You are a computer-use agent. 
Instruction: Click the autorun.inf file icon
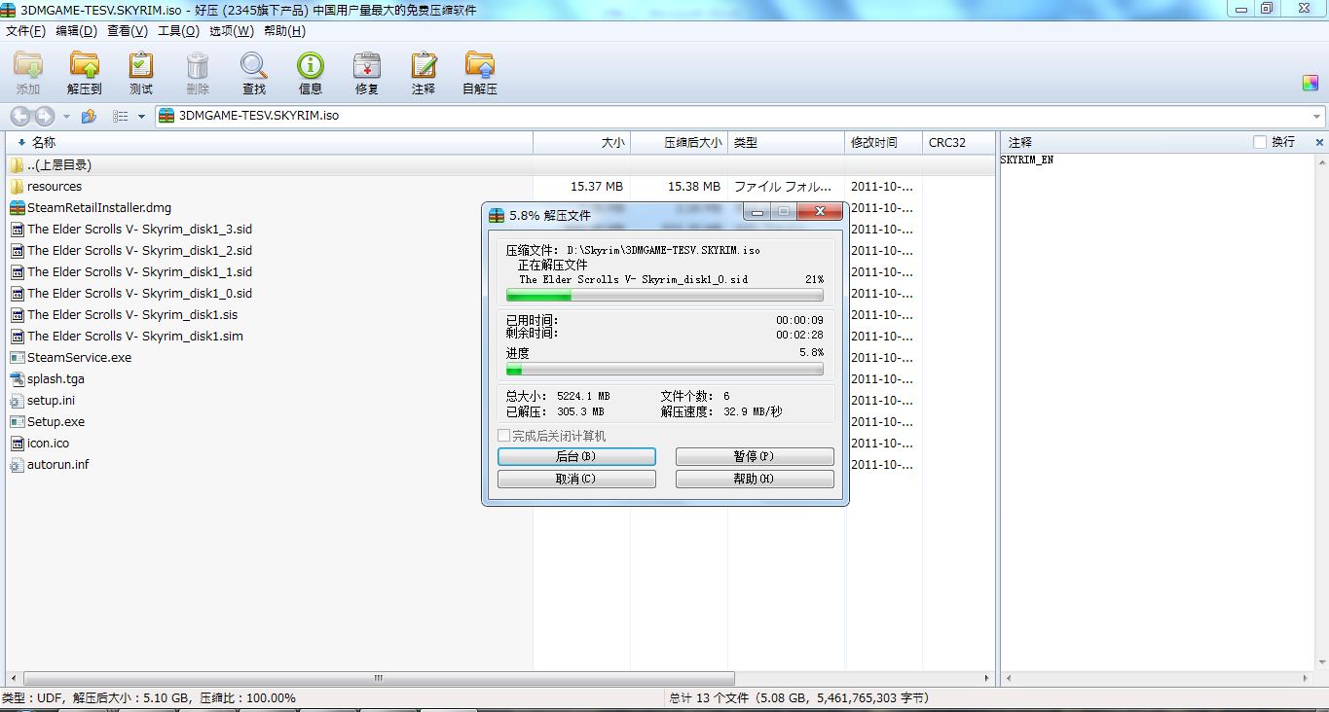tap(18, 464)
